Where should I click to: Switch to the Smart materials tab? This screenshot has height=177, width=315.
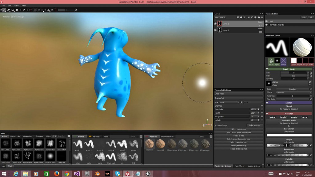[167, 136]
